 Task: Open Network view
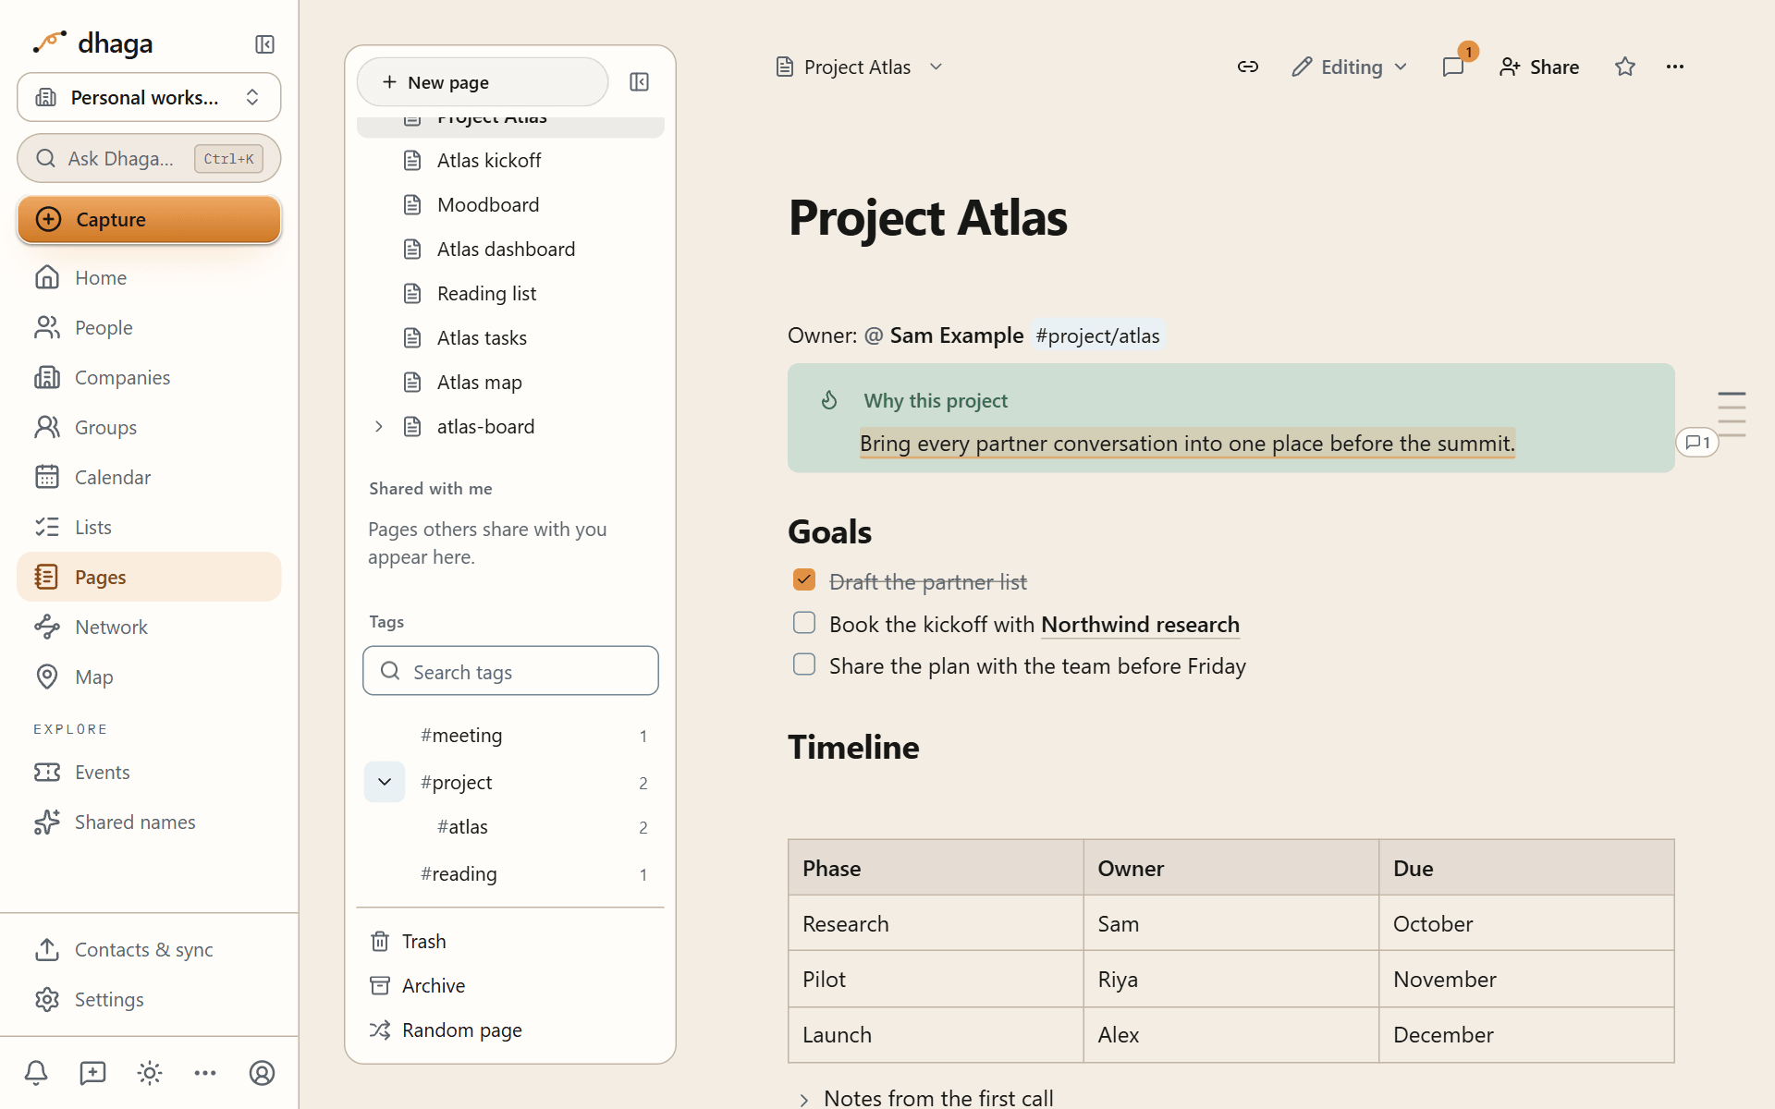(149, 627)
